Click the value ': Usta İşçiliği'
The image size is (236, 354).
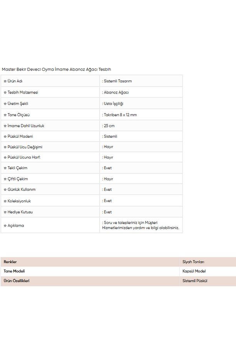(x=113, y=104)
